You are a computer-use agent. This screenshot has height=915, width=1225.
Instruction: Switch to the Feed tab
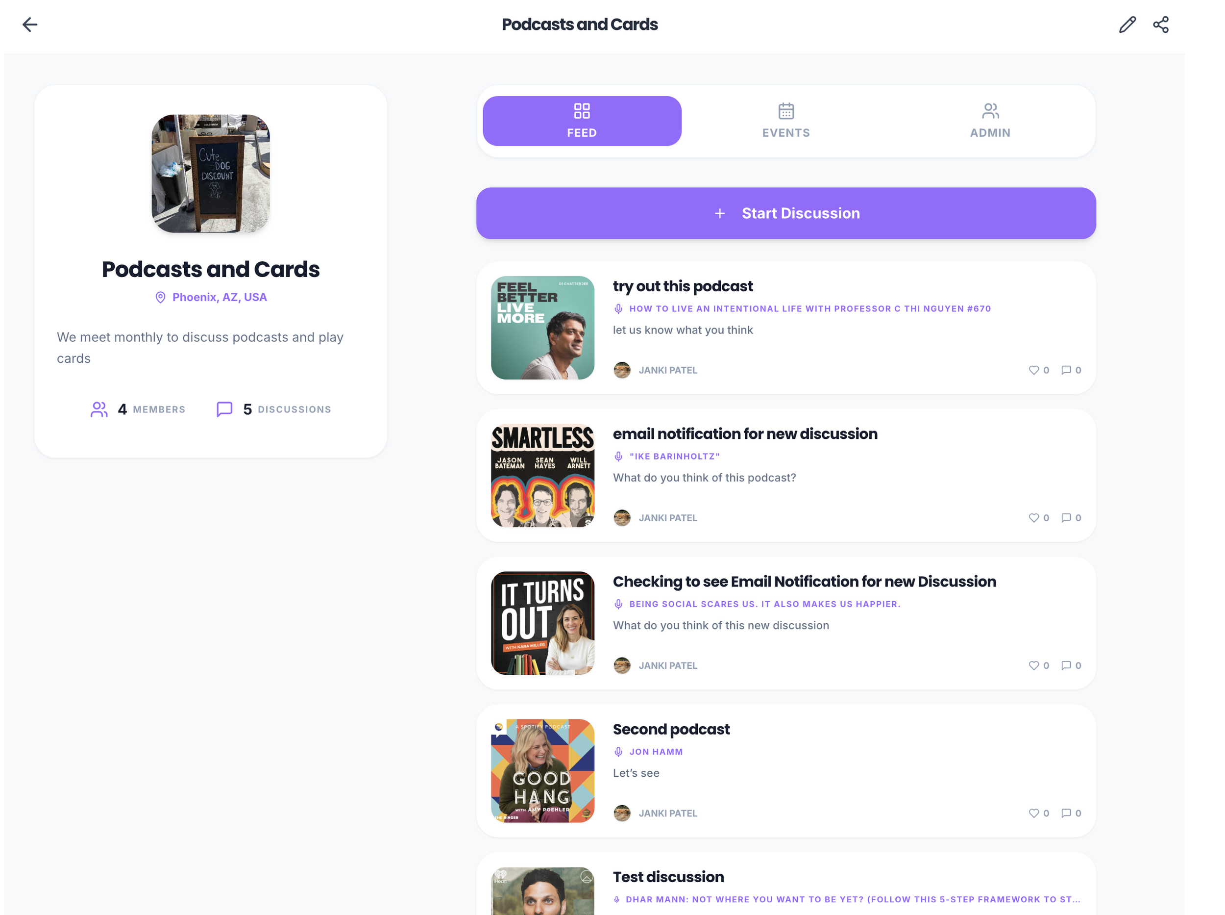coord(582,121)
